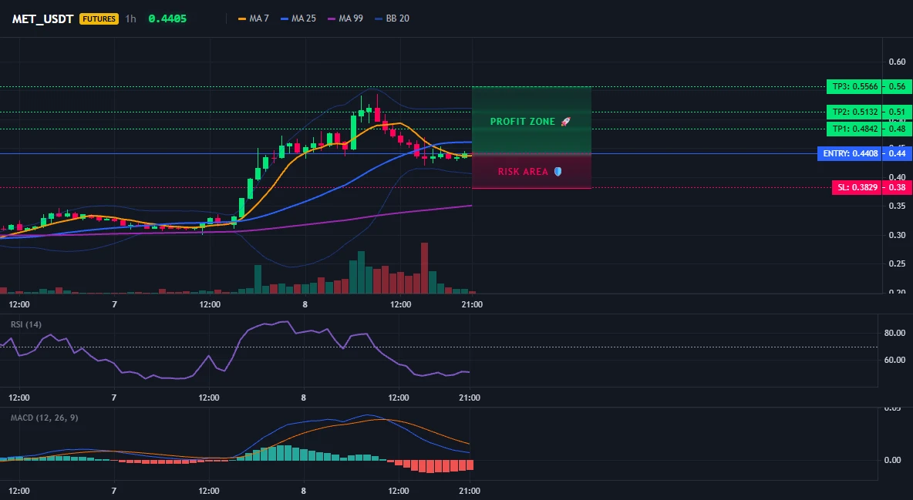Viewport: 913px width, 500px height.
Task: Open the MET_USDT symbol name
Action: click(x=42, y=18)
